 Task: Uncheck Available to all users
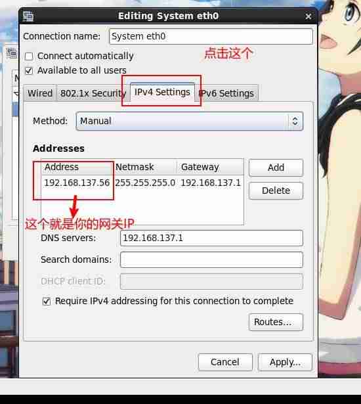29,70
